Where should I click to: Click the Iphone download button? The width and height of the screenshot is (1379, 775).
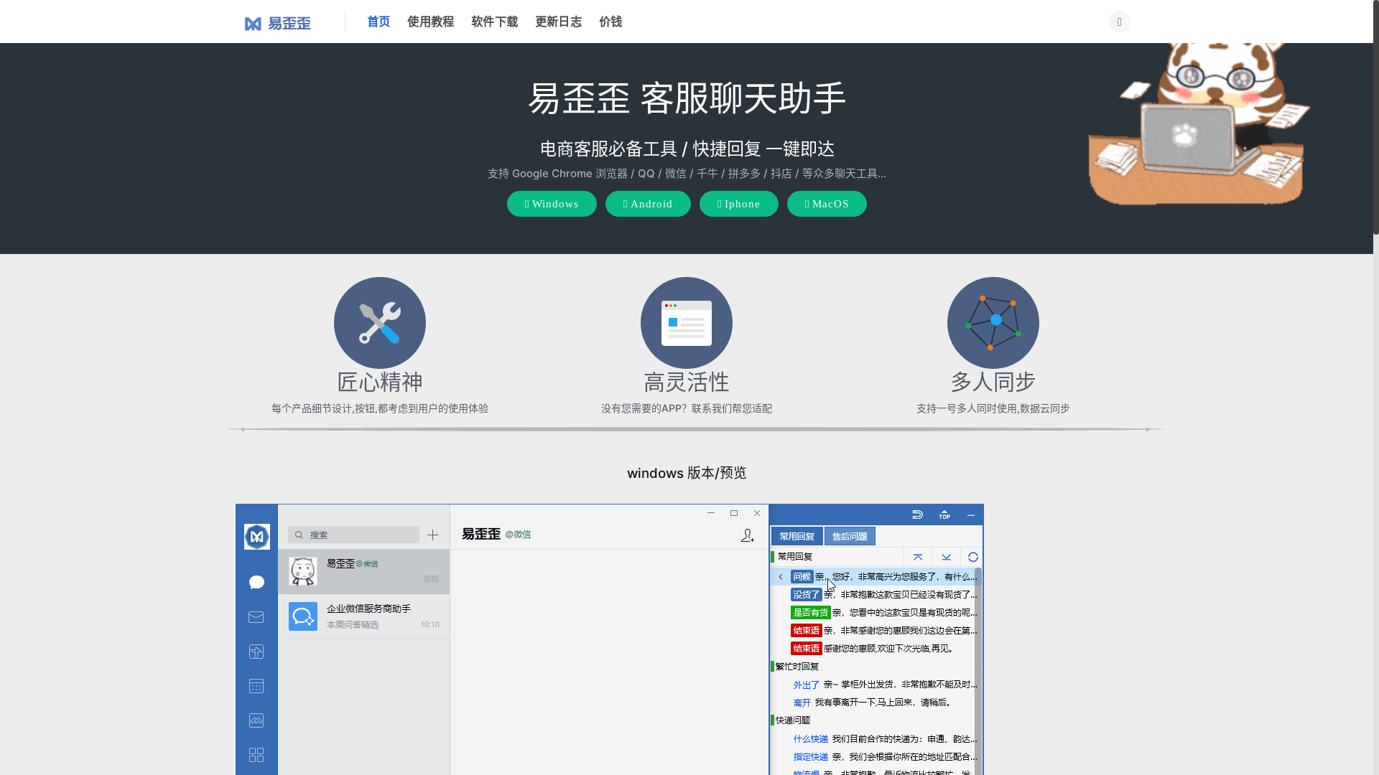[x=738, y=204]
